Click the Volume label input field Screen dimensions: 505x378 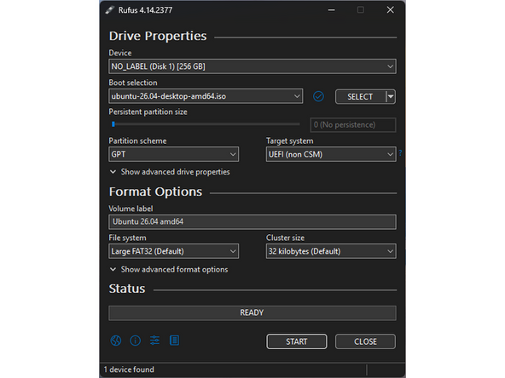point(252,222)
